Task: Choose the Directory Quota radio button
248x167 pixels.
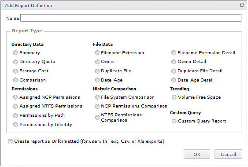Action: [x=15, y=62]
